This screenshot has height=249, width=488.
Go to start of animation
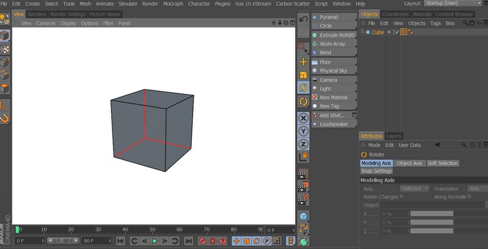click(x=120, y=241)
